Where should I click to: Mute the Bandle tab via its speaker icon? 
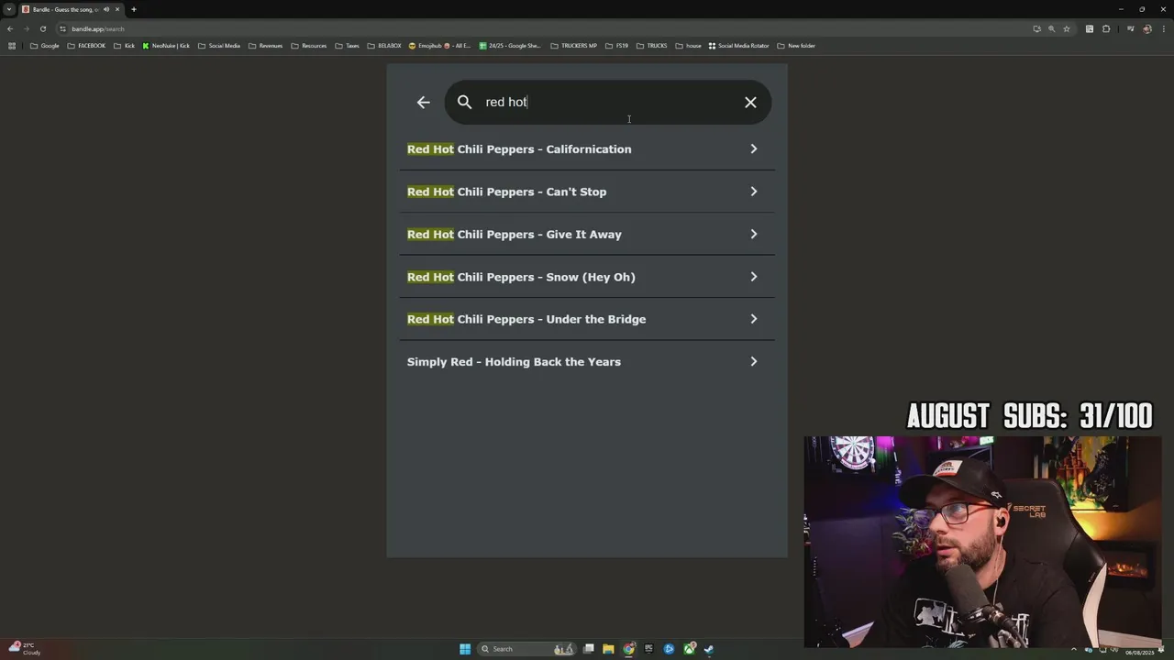pyautogui.click(x=106, y=9)
